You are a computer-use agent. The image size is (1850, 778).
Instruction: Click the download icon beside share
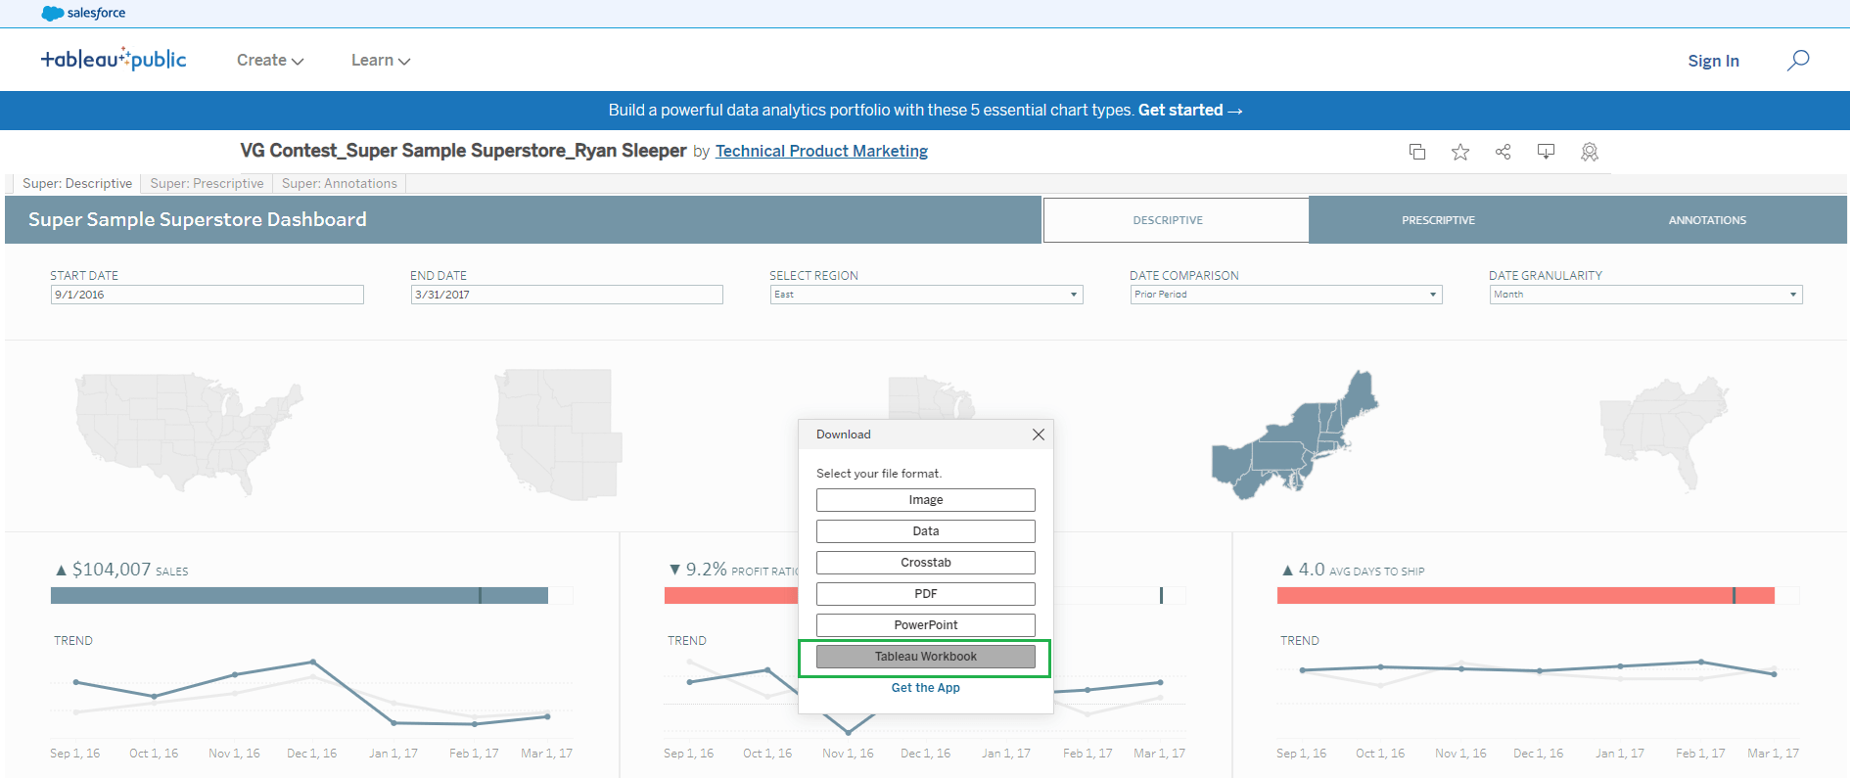1547,152
